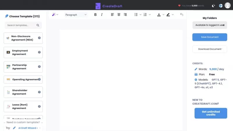Expand bulleted list style options
The width and height of the screenshot is (233, 131).
(140, 15)
